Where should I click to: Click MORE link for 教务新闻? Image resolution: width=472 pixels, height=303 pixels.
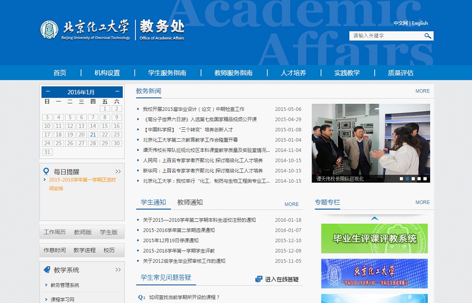point(422,91)
